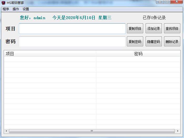Screen dimensions: 184x138
Task: Open the 操作 menu
Action: [16, 9]
